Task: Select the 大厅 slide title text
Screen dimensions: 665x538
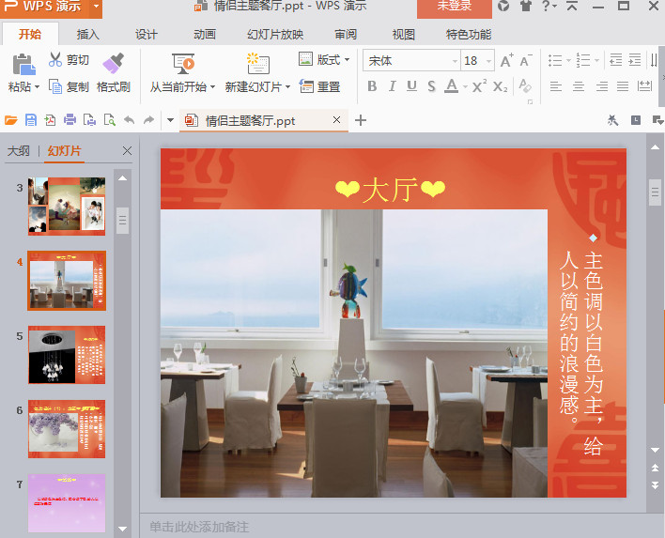Action: click(390, 189)
